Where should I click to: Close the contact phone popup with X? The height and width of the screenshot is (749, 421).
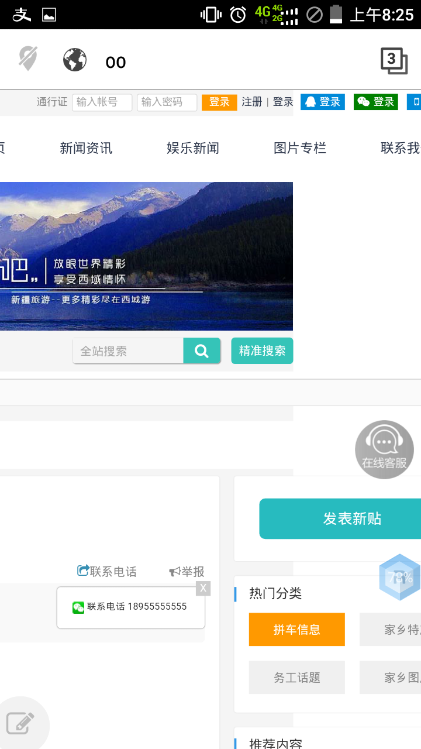(203, 588)
